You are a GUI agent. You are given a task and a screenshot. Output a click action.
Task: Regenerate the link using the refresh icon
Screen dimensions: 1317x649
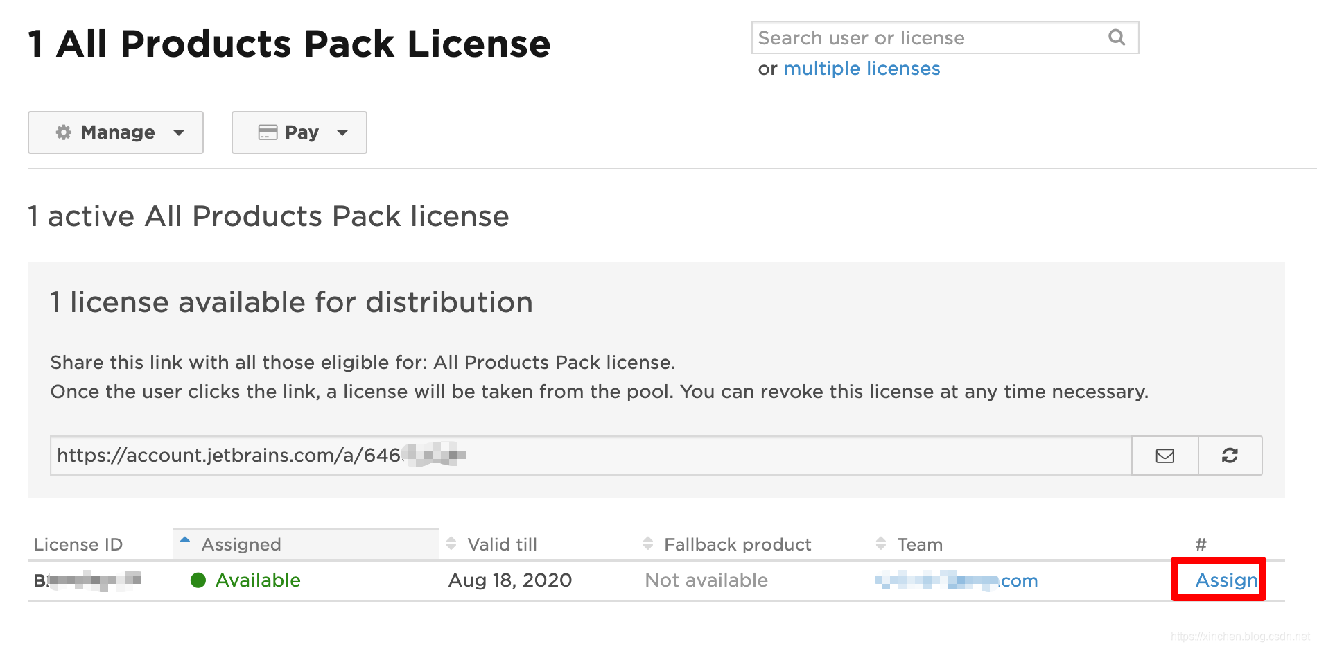click(1230, 456)
